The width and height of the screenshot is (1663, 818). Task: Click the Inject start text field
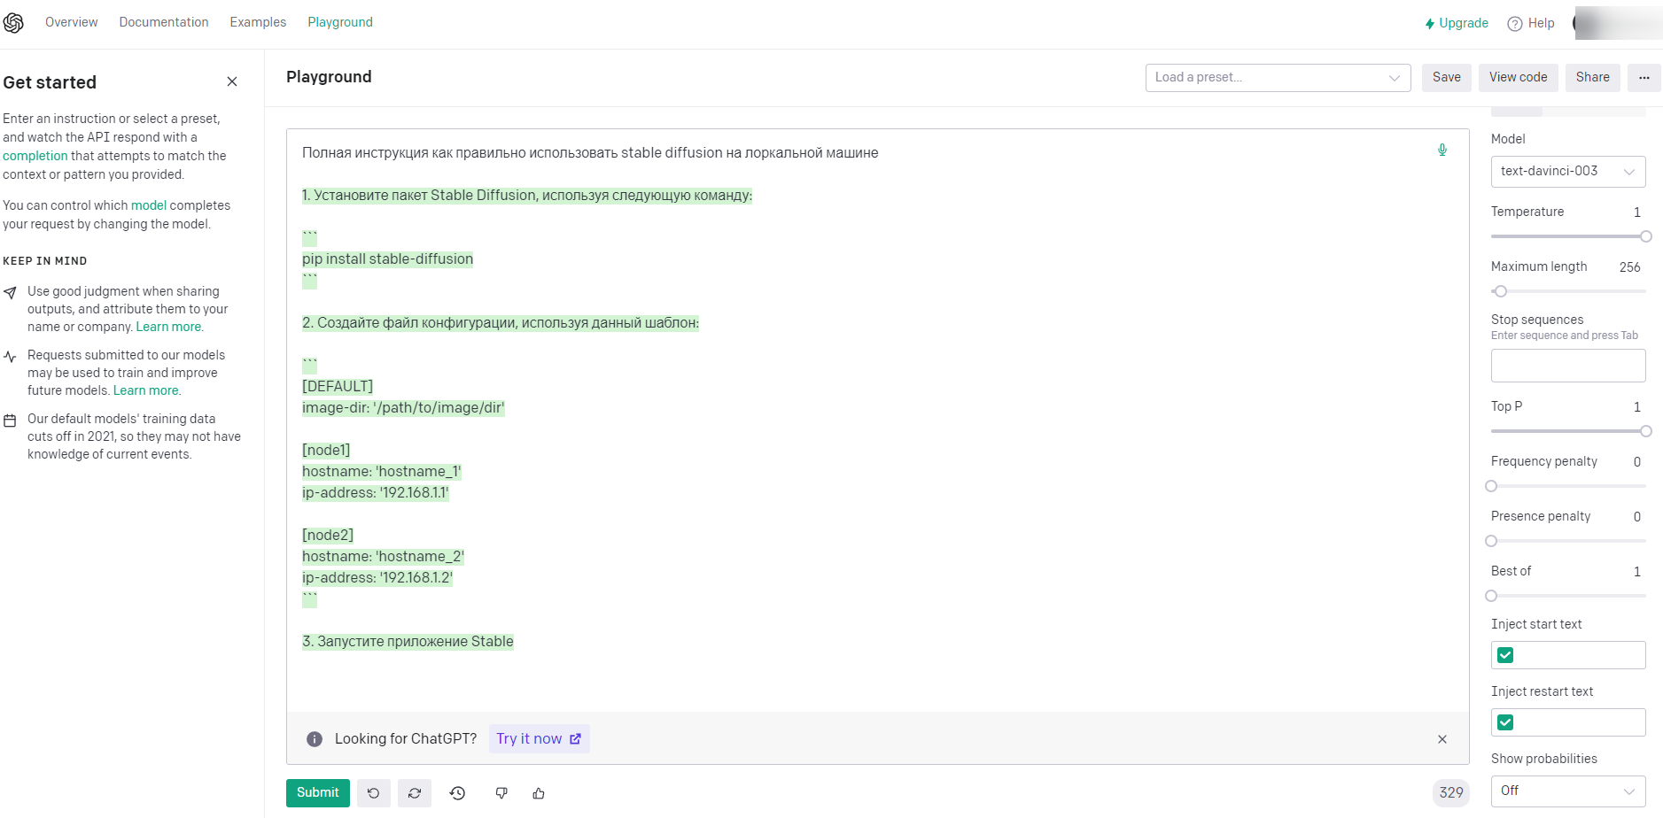point(1568,655)
